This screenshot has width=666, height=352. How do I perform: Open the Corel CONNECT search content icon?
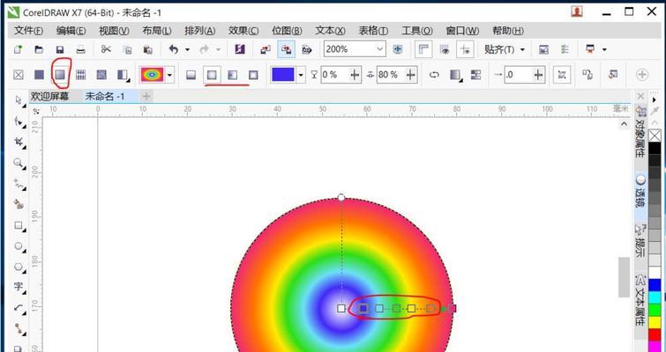240,49
